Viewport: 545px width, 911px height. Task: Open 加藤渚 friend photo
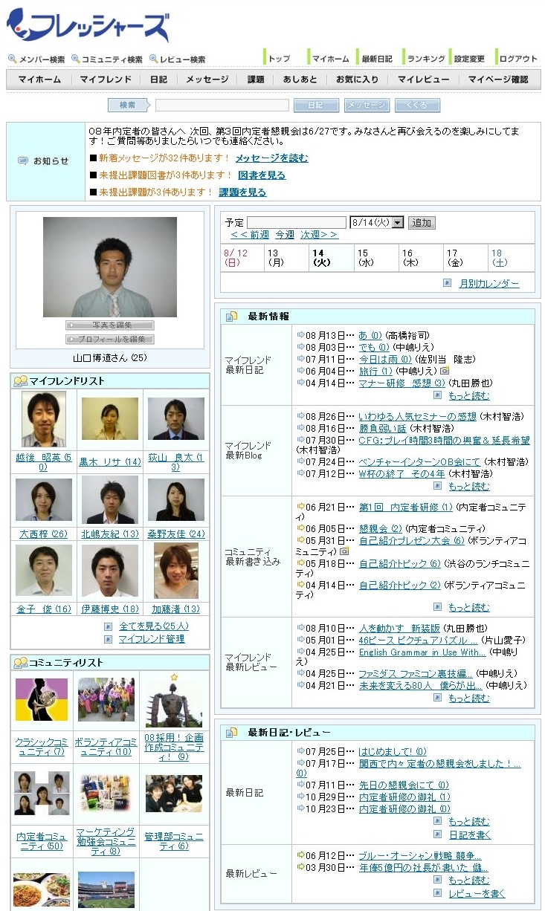point(176,571)
